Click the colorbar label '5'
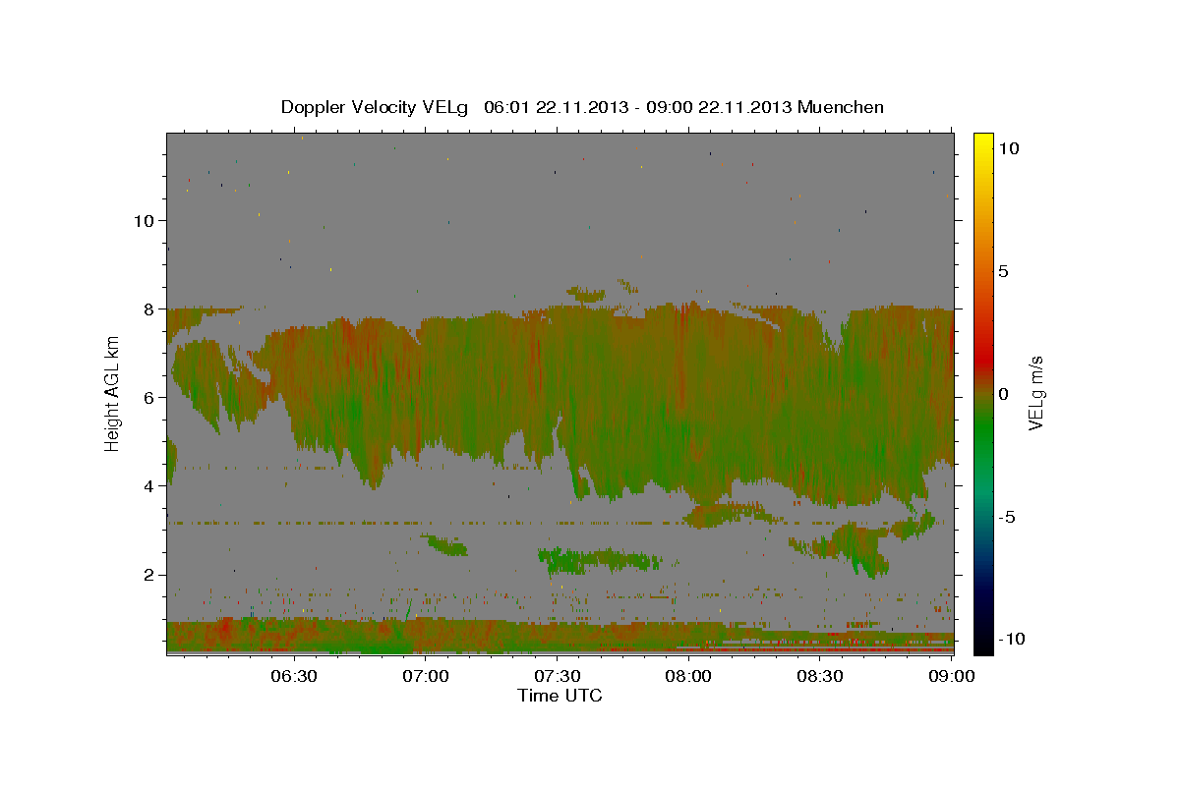 [1004, 270]
